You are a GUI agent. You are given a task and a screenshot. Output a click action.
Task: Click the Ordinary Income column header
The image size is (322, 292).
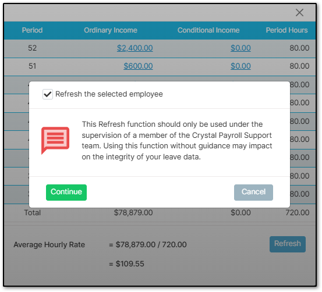pos(111,30)
